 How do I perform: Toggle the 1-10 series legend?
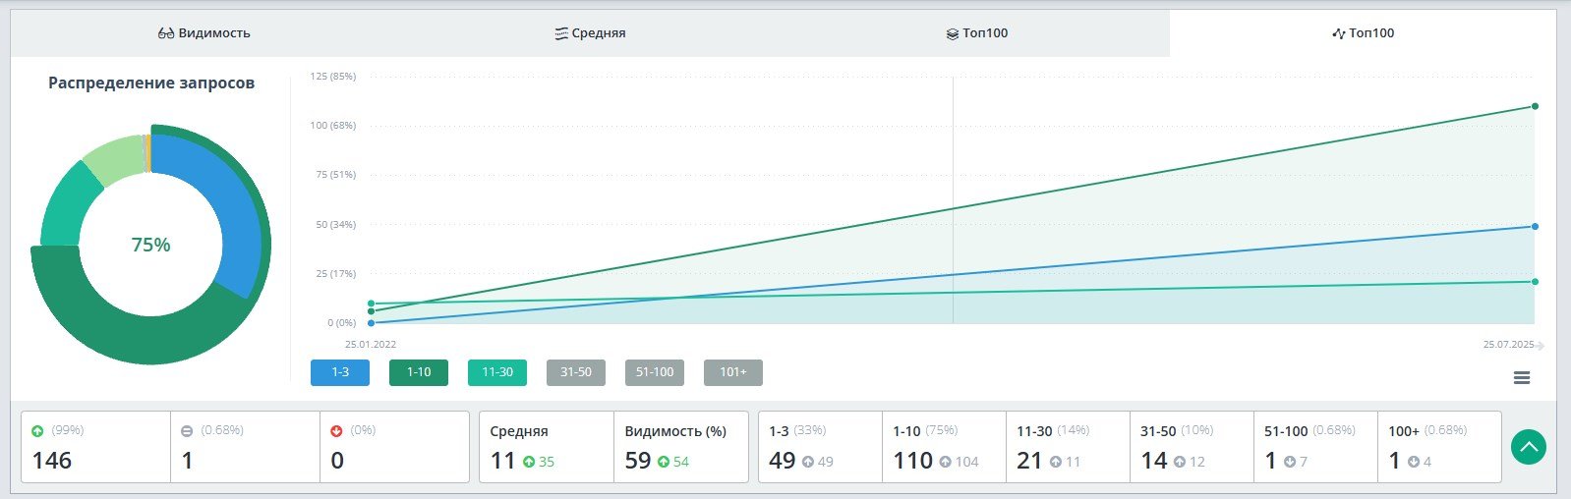point(419,373)
